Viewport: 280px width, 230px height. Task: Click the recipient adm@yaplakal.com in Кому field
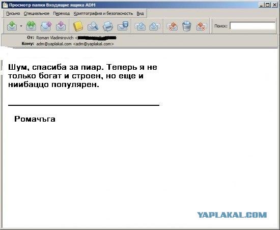click(75, 44)
